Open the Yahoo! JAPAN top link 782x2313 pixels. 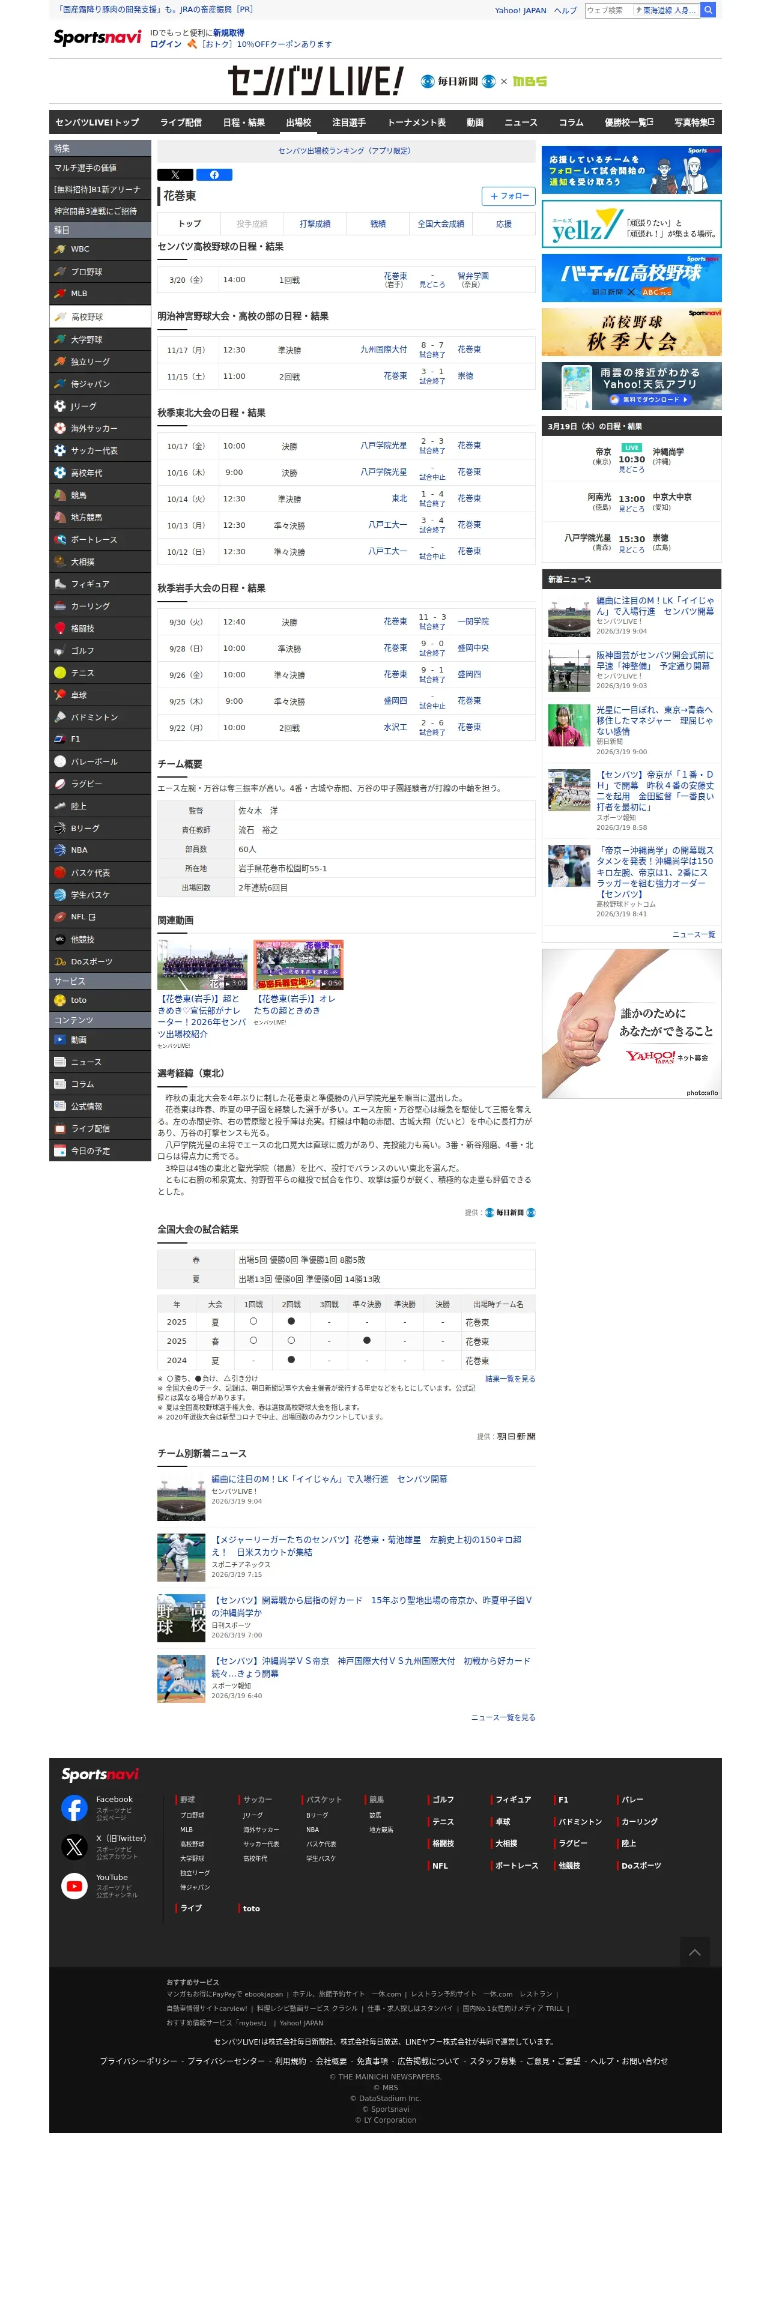coord(520,11)
